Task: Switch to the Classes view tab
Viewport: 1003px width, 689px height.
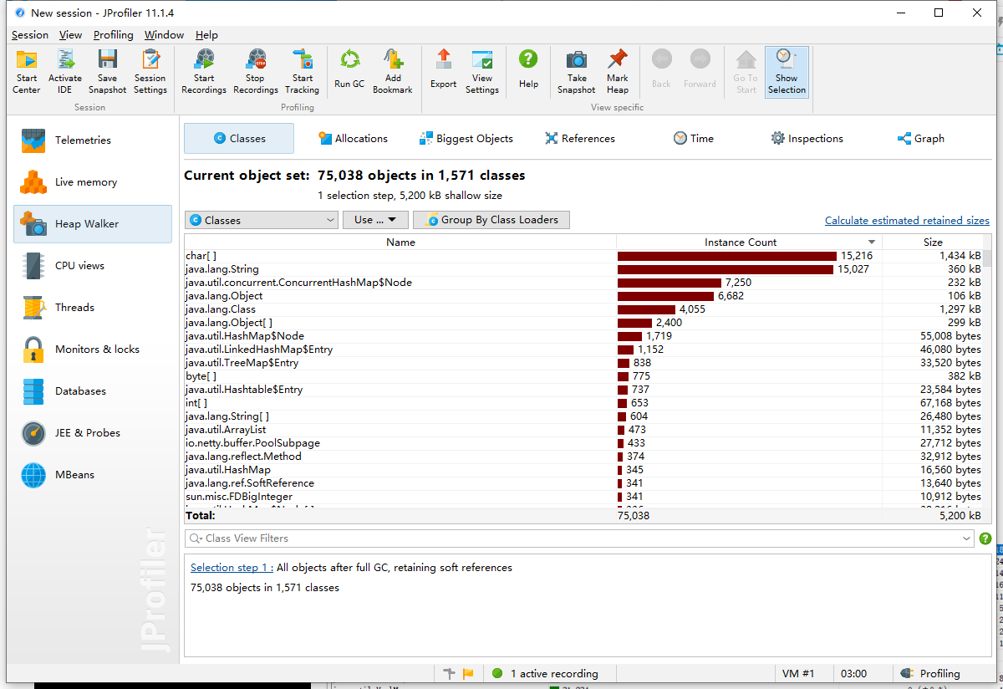Action: (239, 139)
